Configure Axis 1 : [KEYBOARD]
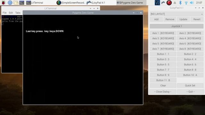Viewport: 205px width, 115px height. coord(163,33)
